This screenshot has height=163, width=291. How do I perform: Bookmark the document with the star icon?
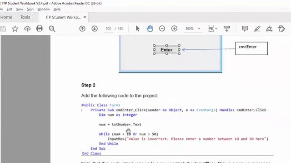coord(15,29)
